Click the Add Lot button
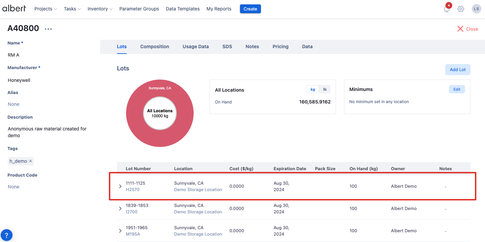Viewport: 485px width, 242px height. coord(458,69)
